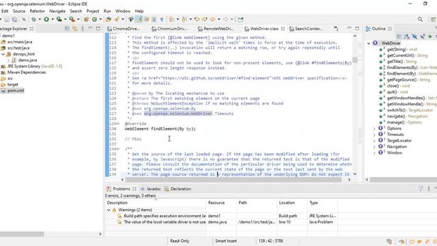This screenshot has height=246, width=437.
Task: Click the Previous Annotation icon
Action: click(184, 19)
